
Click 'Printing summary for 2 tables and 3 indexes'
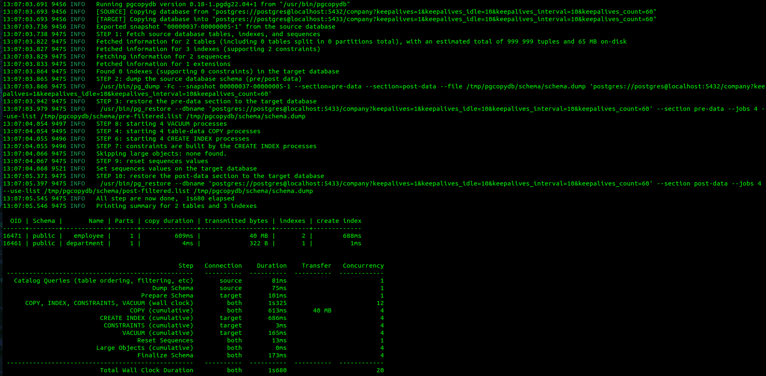pos(176,206)
